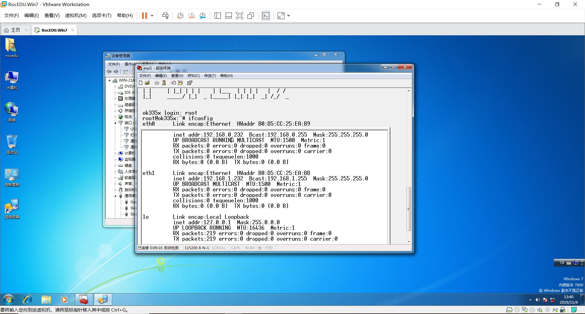Close the RocEDU.Win7 tab
The image size is (585, 314).
(x=73, y=30)
